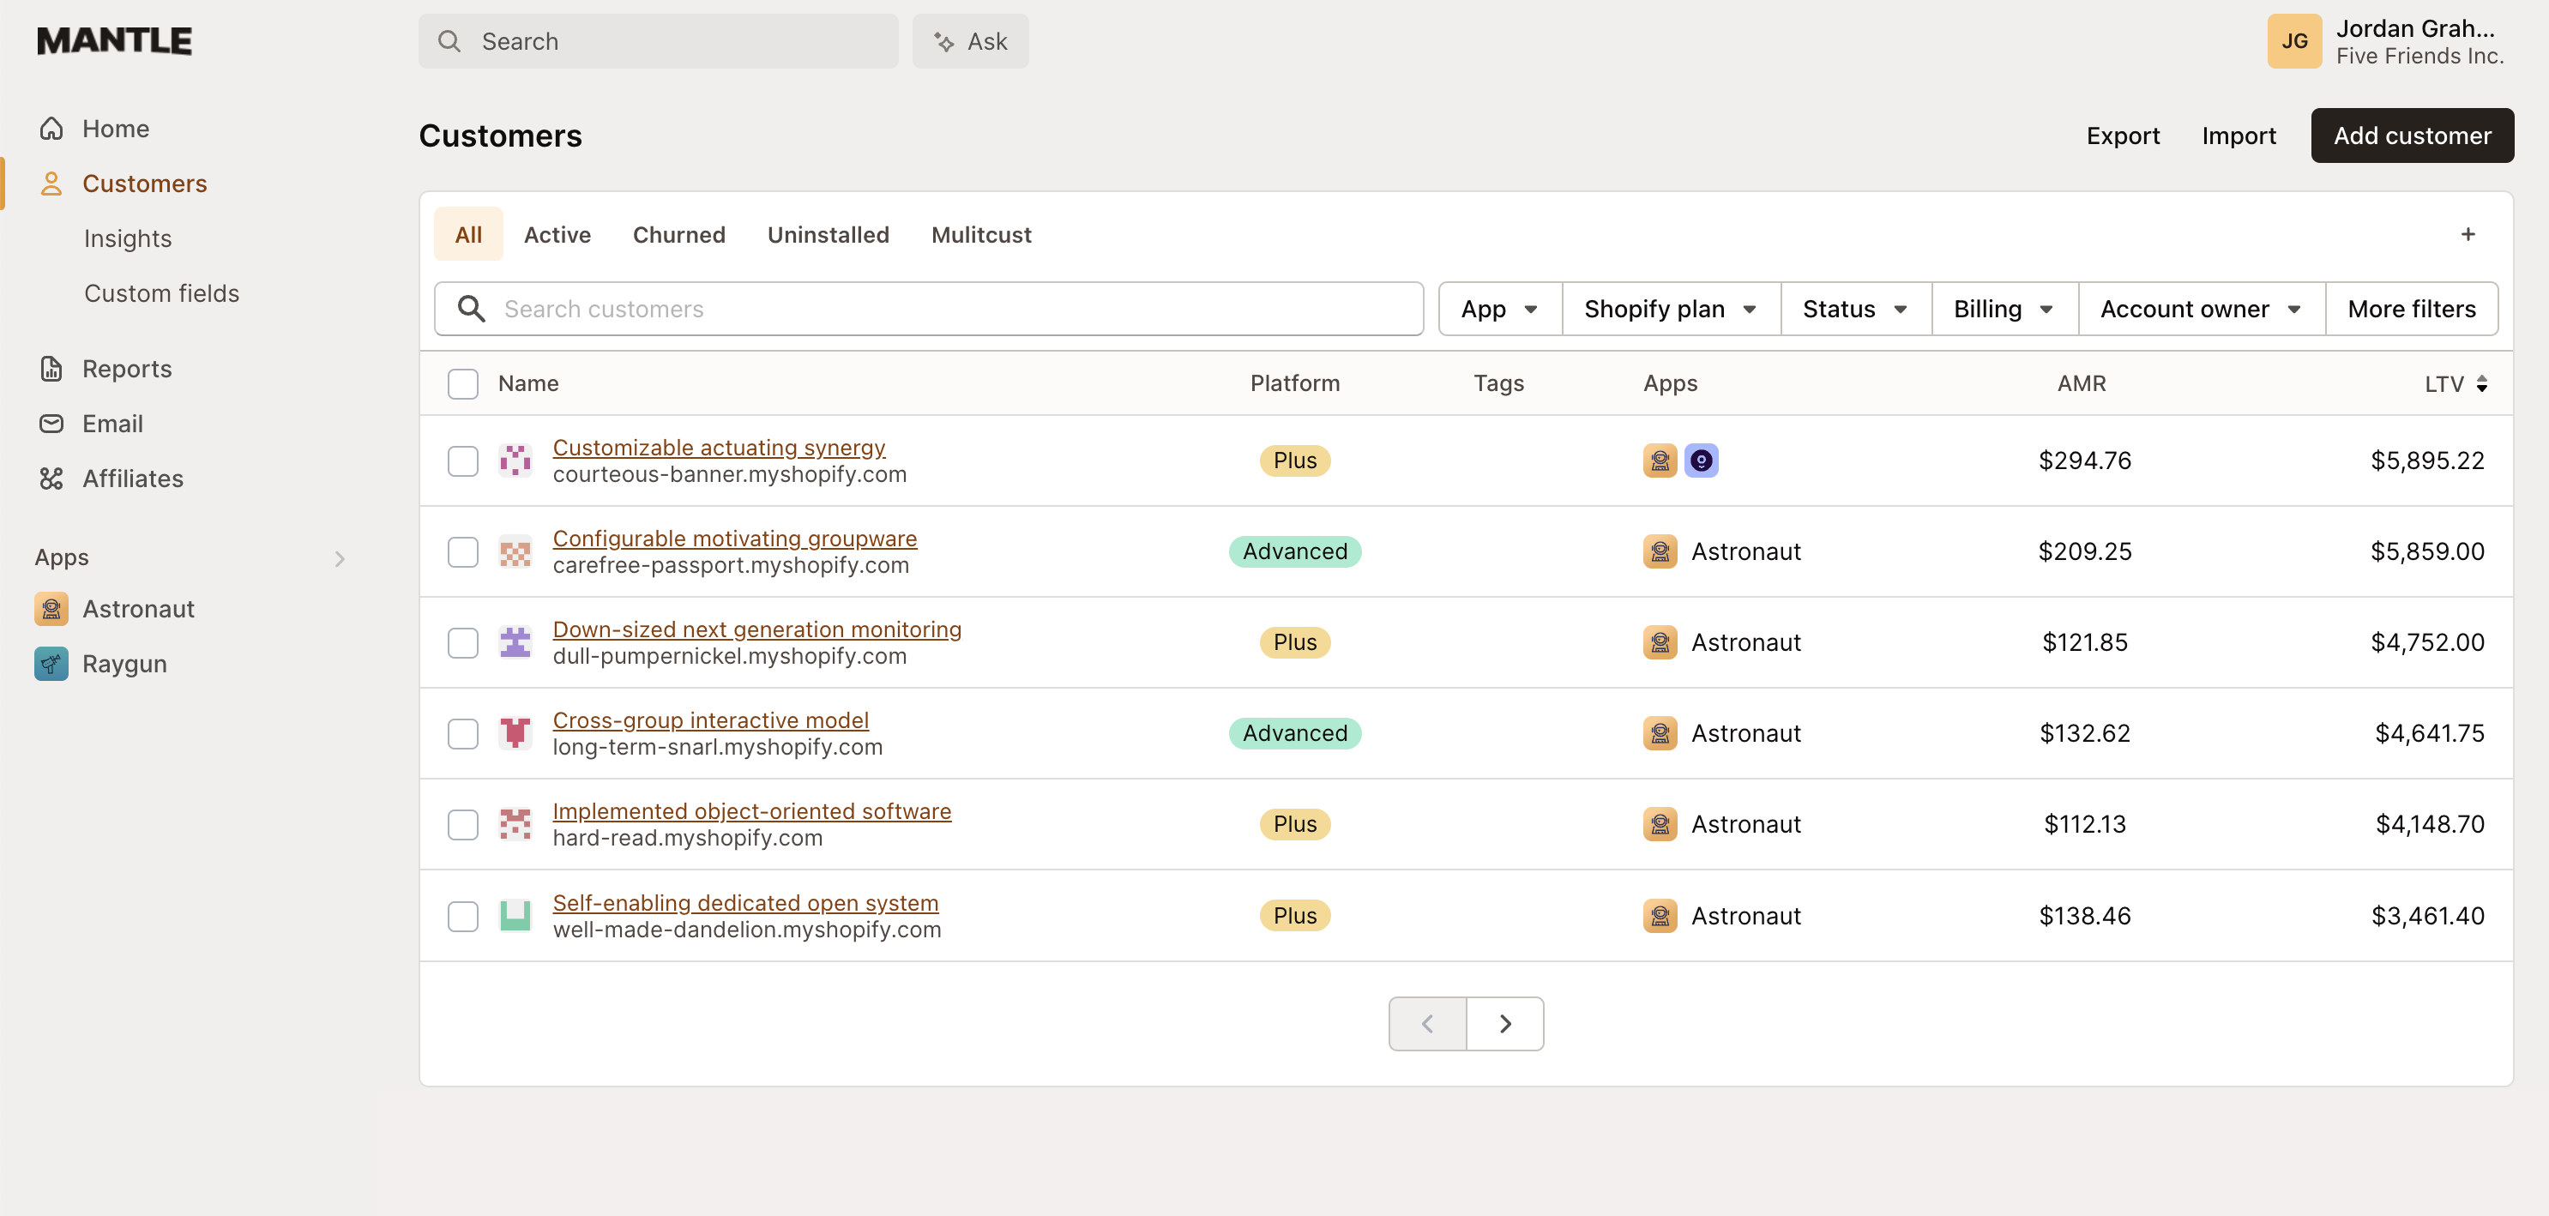The width and height of the screenshot is (2549, 1216).
Task: Switch to the Active tab
Action: point(557,234)
